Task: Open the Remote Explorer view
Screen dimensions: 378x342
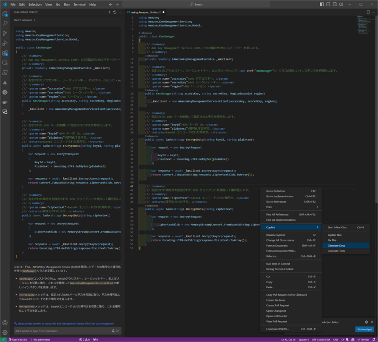Action: click(5, 63)
